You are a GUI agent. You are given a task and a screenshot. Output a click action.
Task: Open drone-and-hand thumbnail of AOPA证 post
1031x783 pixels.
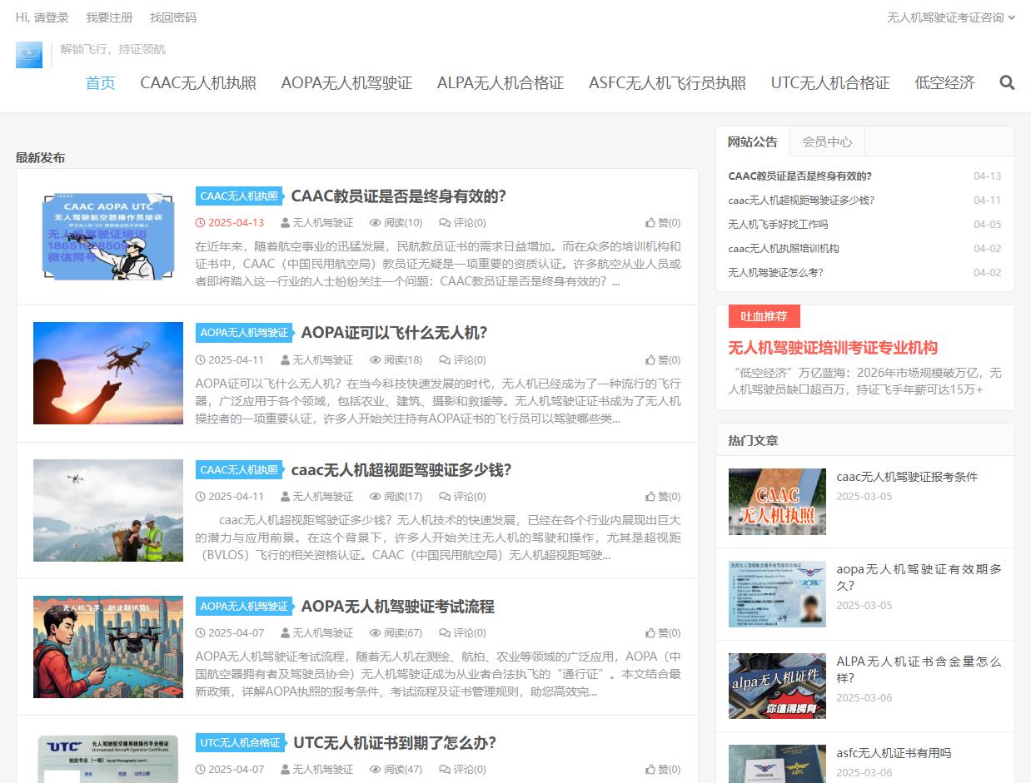(x=108, y=374)
